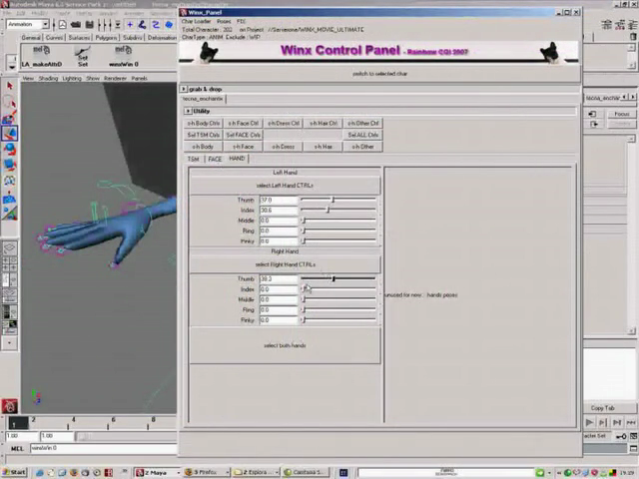Open the 2 Maya taskbar group dropdown

179,472
